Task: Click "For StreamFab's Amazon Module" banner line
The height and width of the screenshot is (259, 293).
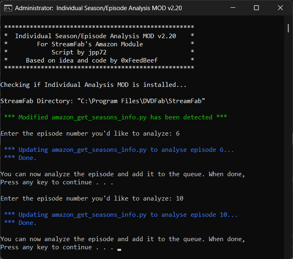Action: [90, 44]
